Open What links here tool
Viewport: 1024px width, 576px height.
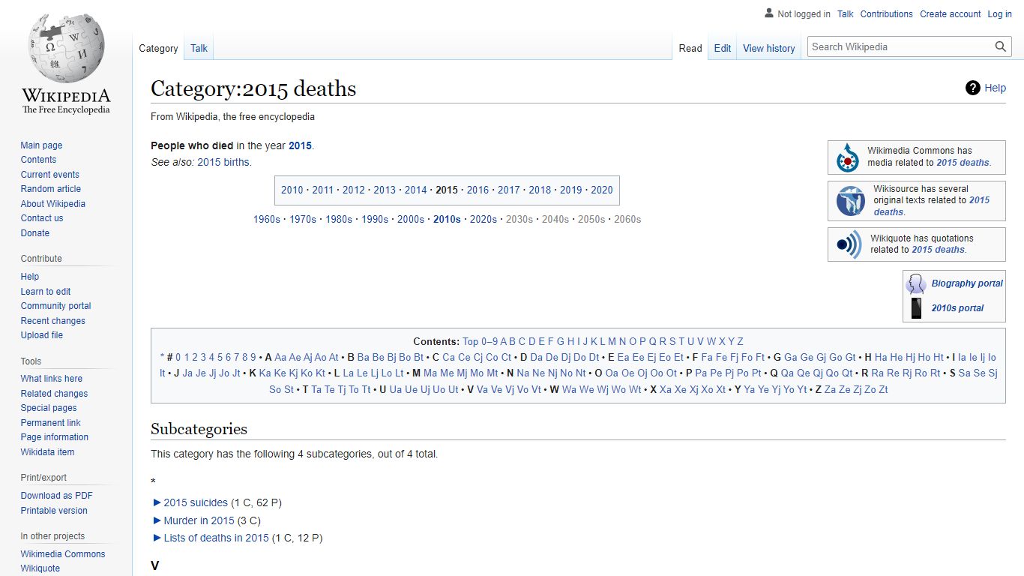click(x=51, y=379)
